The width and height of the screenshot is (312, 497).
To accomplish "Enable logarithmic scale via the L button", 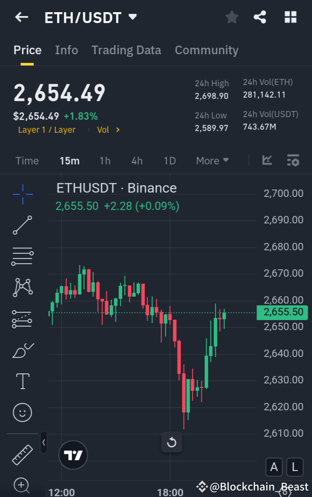I will (295, 467).
